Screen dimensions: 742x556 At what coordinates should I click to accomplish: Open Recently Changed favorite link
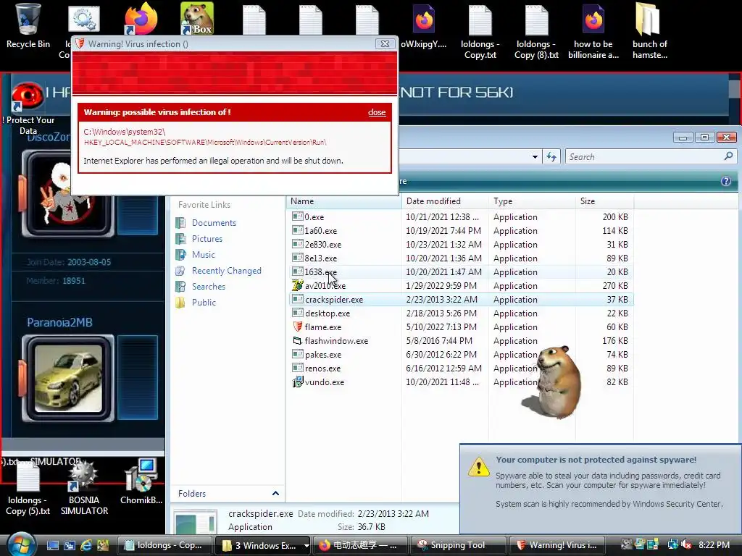pos(226,271)
